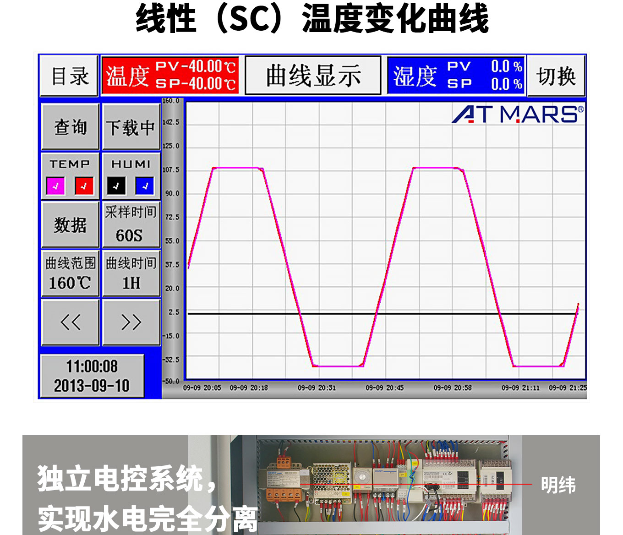
Task: Open the 目录 menu
Action: [x=69, y=76]
